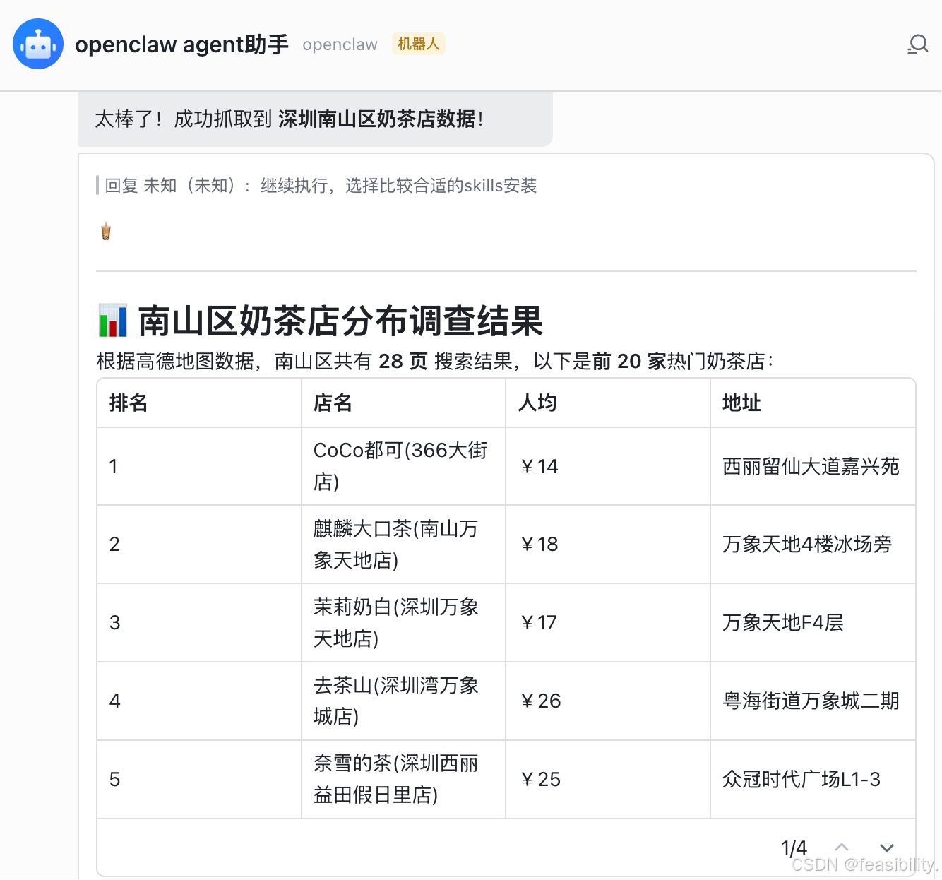
Task: Collapse to previous page with up chevron
Action: click(x=841, y=846)
